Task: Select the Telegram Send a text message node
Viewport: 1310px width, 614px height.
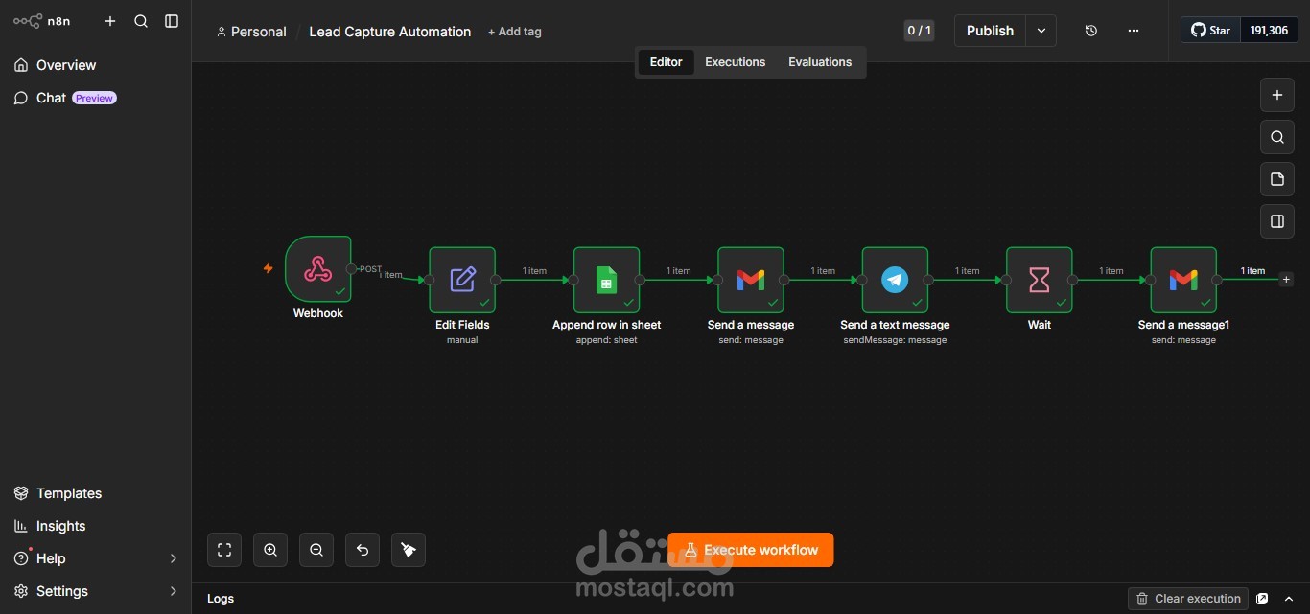Action: pos(895,280)
